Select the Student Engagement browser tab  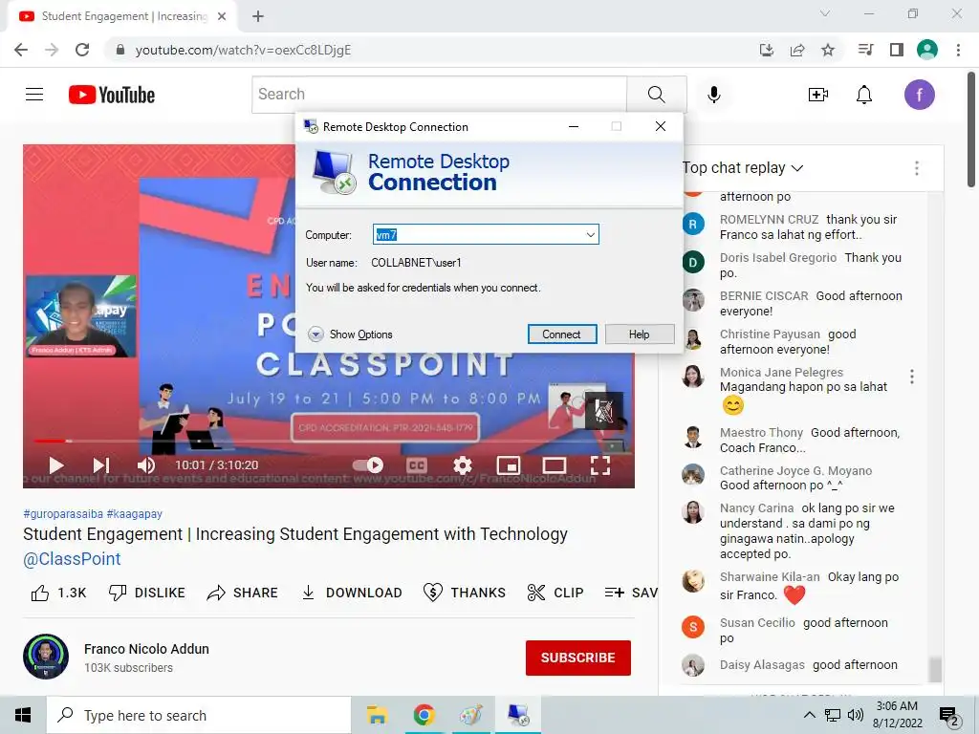pyautogui.click(x=121, y=16)
